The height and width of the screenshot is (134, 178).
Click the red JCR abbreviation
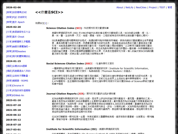[81, 94]
